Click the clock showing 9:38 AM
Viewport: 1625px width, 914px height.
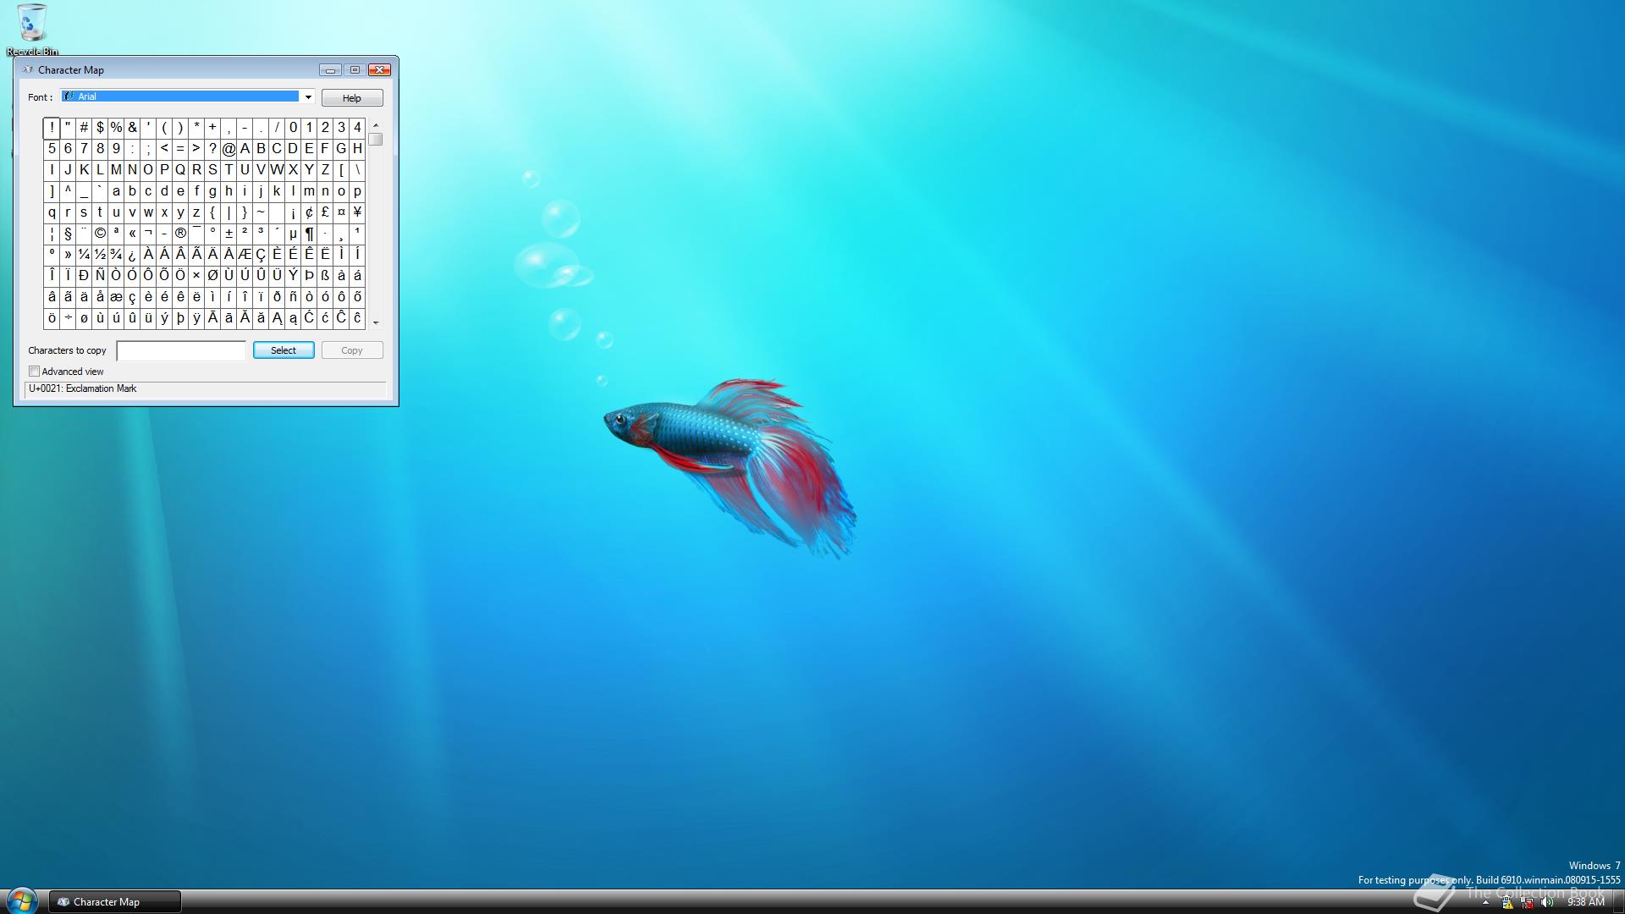pyautogui.click(x=1585, y=902)
